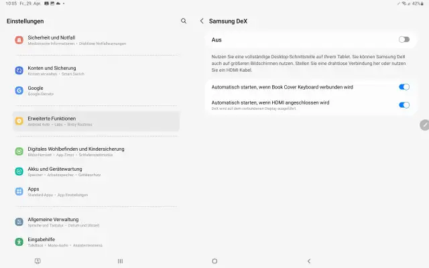
Task: Tap the Apps settings icon
Action: [x=19, y=192]
